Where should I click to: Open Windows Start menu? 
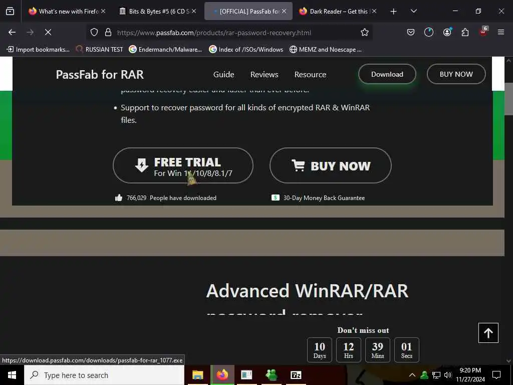(12, 375)
